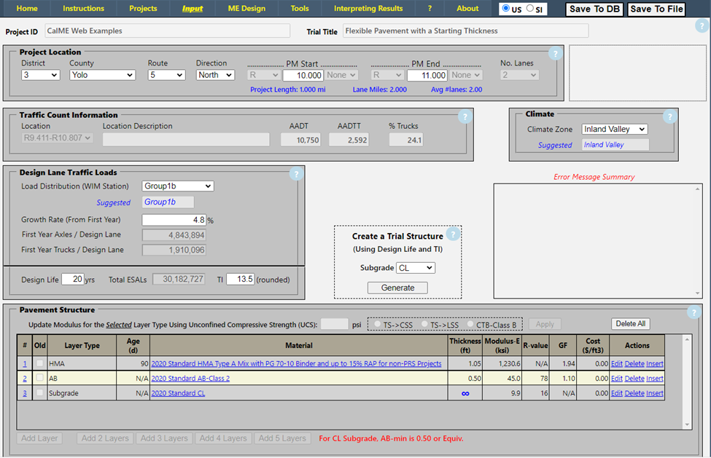Tick the Old checkbox for AB layer
This screenshot has width=711, height=458.
pos(39,379)
